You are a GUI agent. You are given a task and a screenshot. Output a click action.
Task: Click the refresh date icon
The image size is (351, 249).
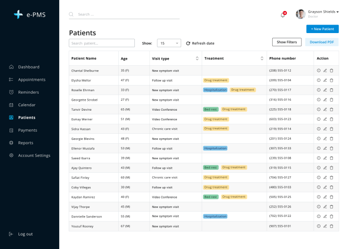(188, 43)
